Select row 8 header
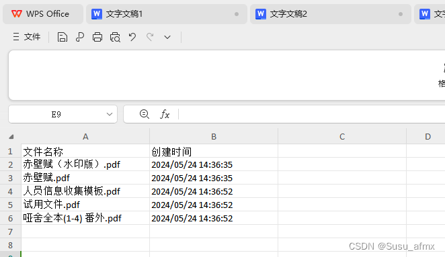The width and height of the screenshot is (445, 257). click(x=11, y=245)
